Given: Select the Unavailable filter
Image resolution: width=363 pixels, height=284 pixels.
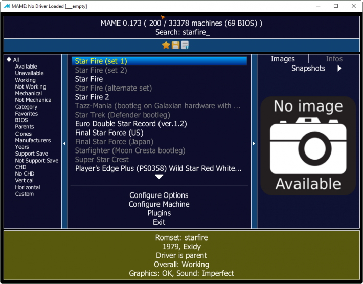Looking at the screenshot, I should coord(29,73).
